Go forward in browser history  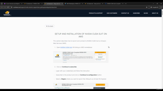5,7
